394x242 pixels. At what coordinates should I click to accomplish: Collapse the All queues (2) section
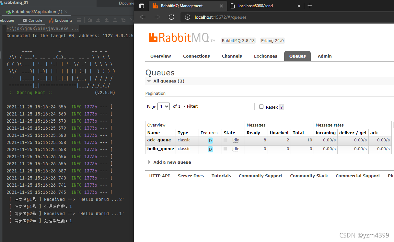pos(166,81)
